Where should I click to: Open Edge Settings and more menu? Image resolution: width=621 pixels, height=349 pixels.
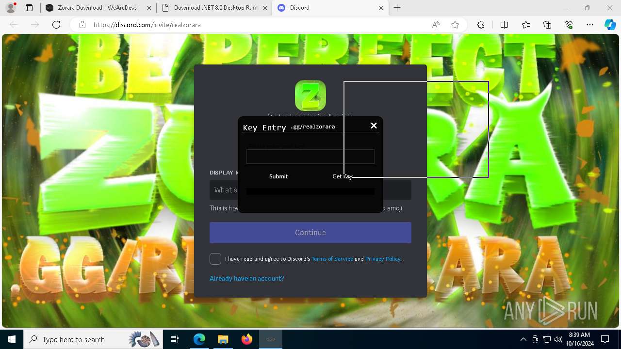pos(590,25)
